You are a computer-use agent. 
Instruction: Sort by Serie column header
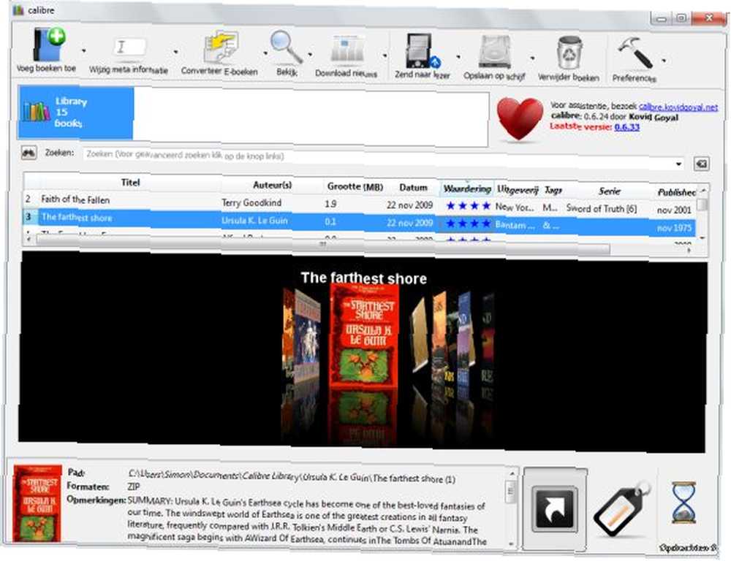[x=609, y=191]
